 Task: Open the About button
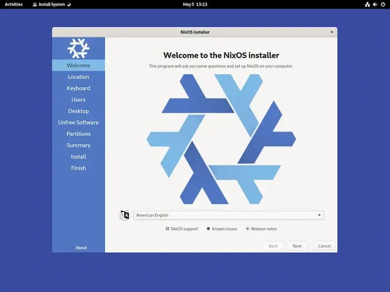point(78,248)
